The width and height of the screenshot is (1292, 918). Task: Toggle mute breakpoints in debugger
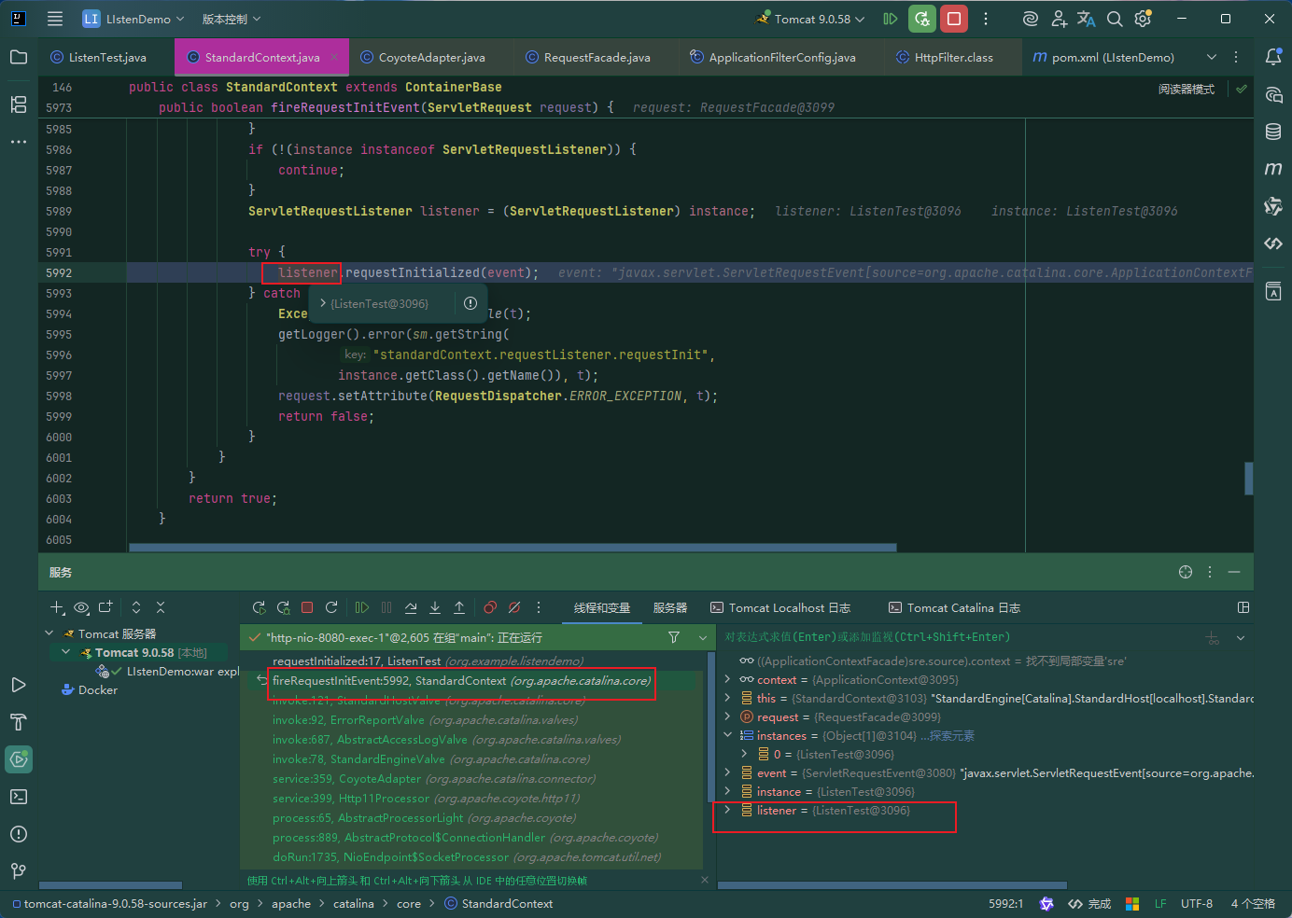tap(514, 607)
